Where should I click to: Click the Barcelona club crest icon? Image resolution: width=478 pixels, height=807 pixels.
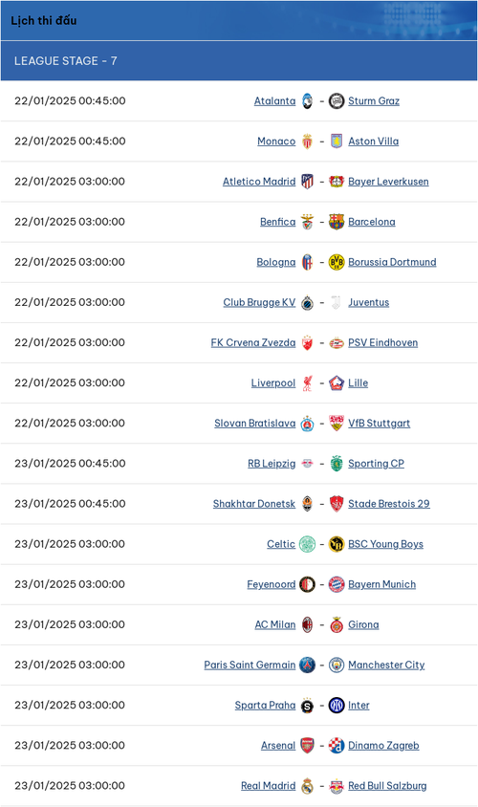[337, 222]
